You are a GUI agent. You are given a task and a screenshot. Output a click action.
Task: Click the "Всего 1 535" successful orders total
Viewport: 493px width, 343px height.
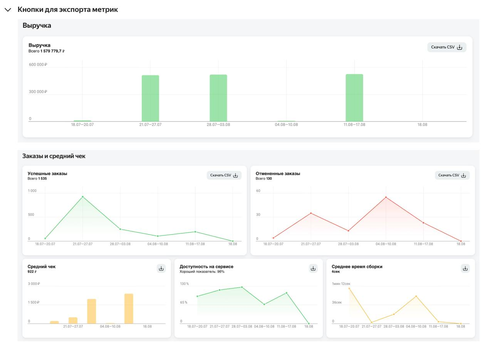coord(37,179)
